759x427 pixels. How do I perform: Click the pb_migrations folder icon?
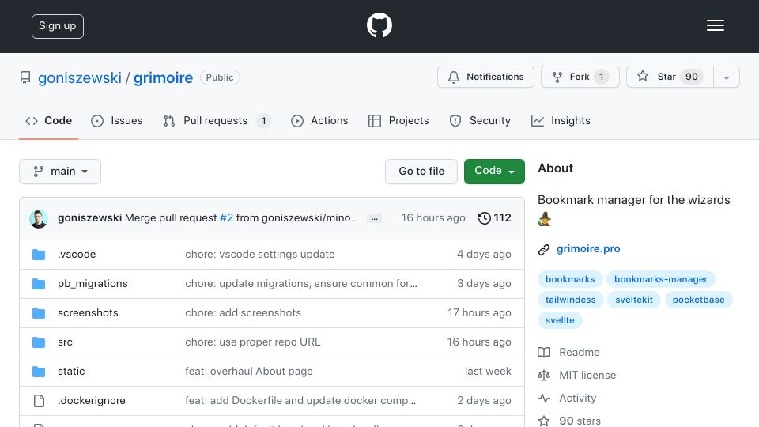pos(39,284)
